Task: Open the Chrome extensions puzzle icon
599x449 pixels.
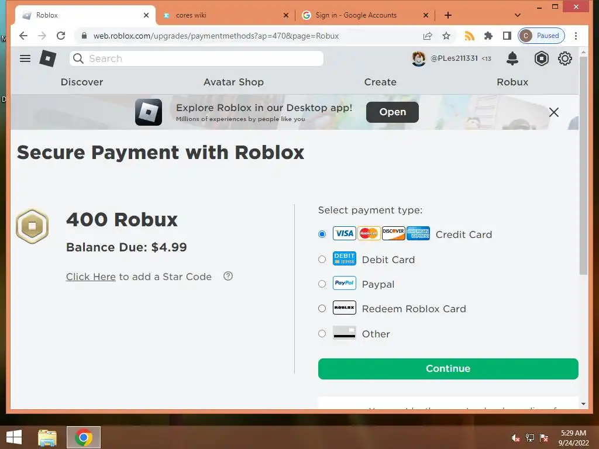Action: pos(488,36)
